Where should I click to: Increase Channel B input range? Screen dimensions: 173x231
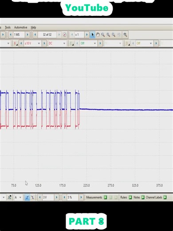point(44,44)
